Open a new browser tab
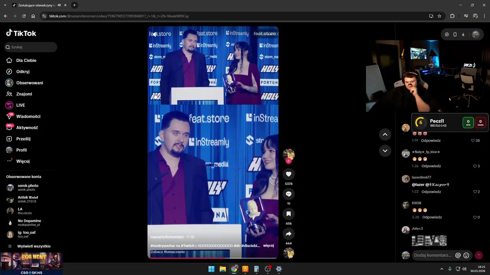490x275 pixels. pos(74,5)
